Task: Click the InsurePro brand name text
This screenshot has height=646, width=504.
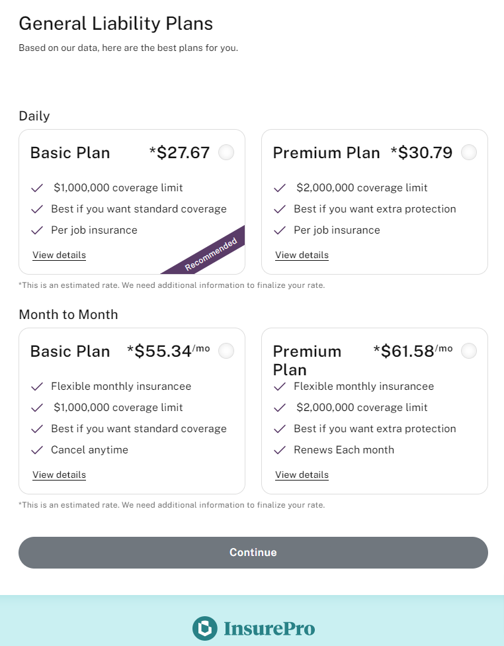Action: pos(269,628)
